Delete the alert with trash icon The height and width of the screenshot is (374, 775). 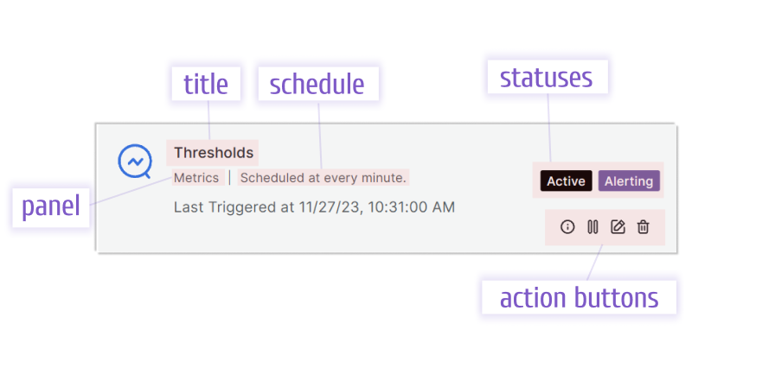click(x=643, y=227)
